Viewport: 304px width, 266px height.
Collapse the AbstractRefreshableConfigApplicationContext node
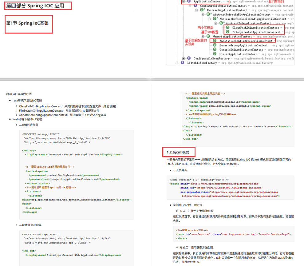pyautogui.click(x=209, y=19)
